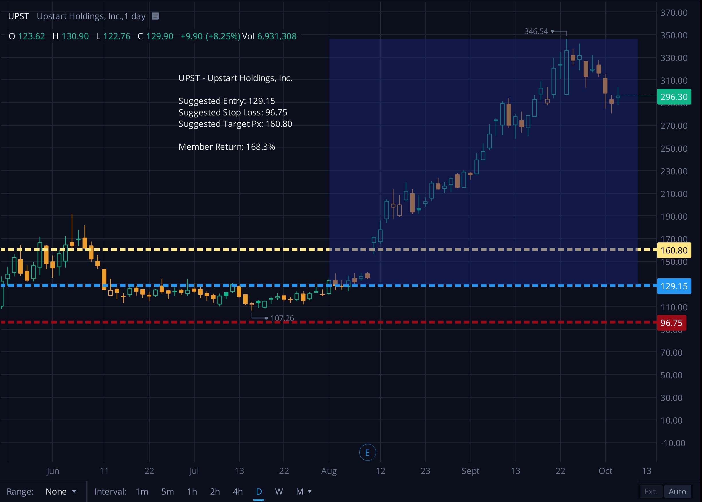Click the red 96.75 stop loss label

point(671,323)
